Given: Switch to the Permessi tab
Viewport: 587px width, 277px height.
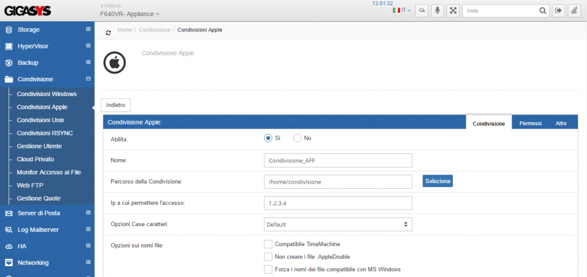Looking at the screenshot, I should [530, 123].
